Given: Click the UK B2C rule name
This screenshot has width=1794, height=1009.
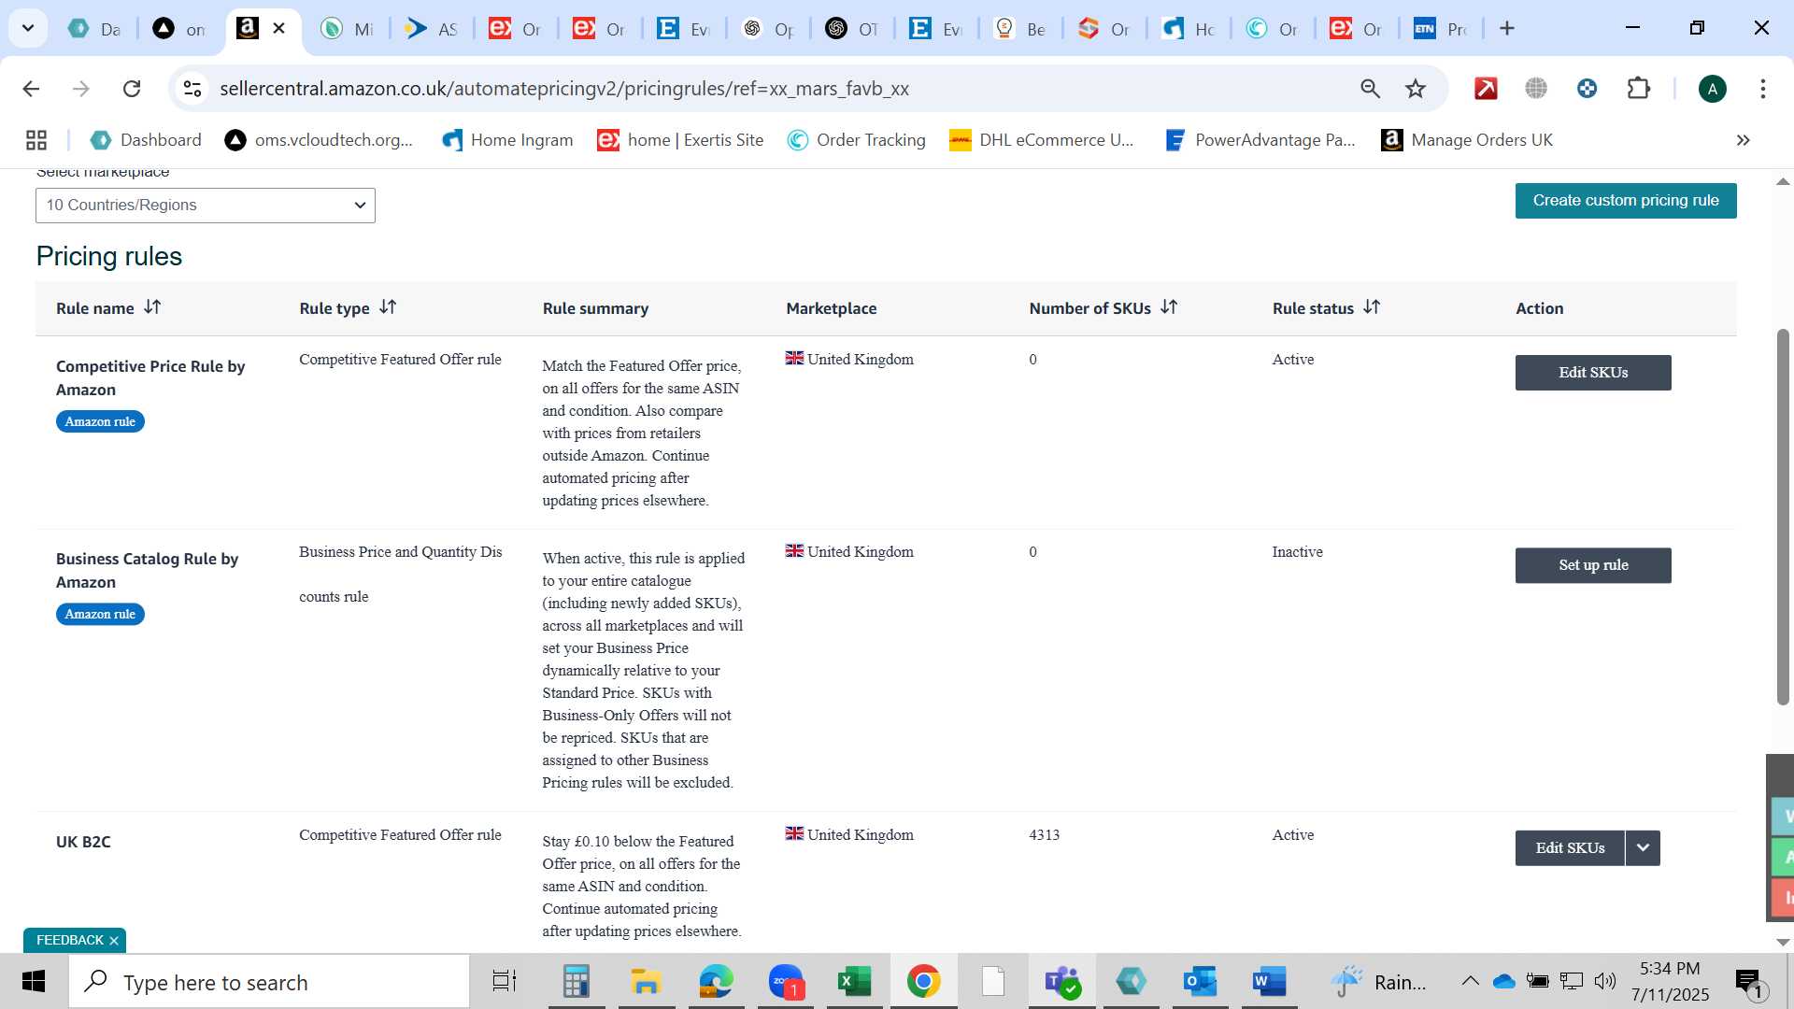Looking at the screenshot, I should pos(83,842).
